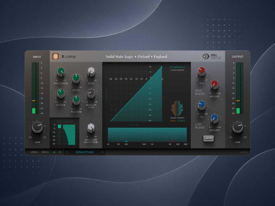Click UNDO in the bottom bar

(34, 152)
